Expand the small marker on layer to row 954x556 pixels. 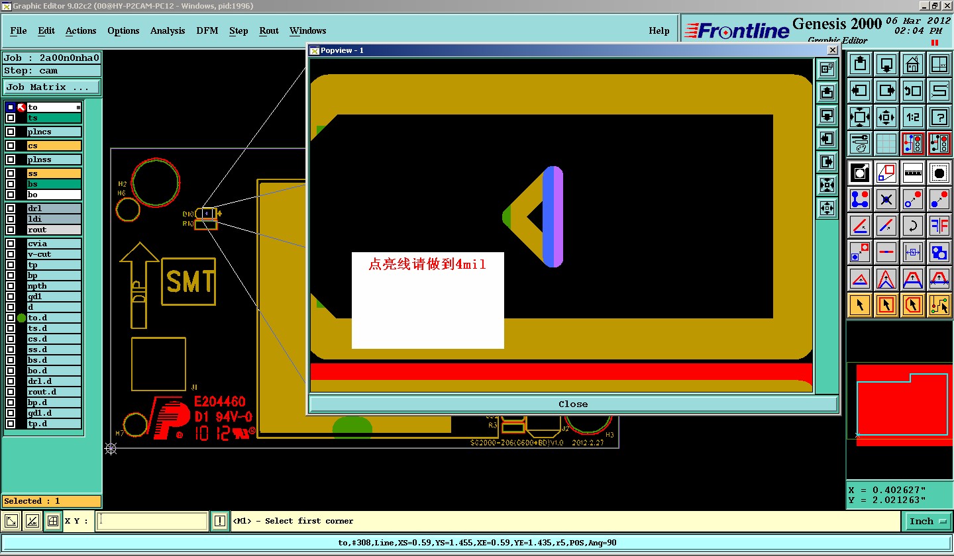[x=78, y=107]
